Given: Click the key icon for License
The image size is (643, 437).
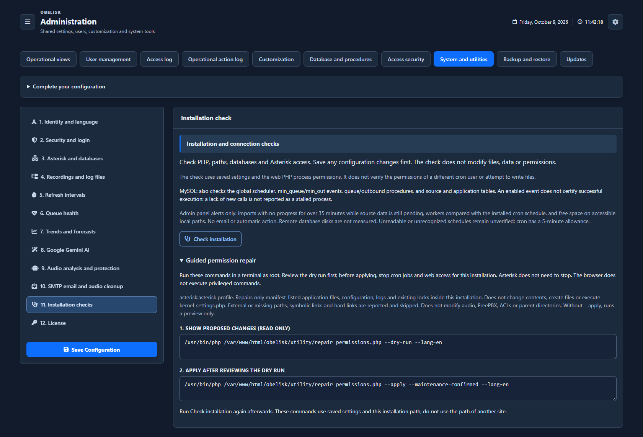Looking at the screenshot, I should coord(34,323).
